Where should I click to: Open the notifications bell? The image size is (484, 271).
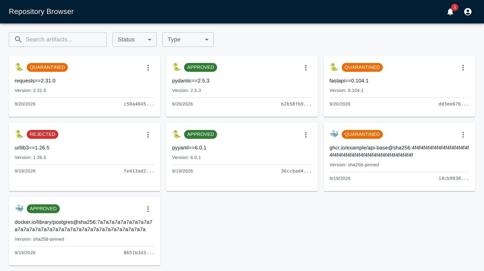click(x=450, y=12)
